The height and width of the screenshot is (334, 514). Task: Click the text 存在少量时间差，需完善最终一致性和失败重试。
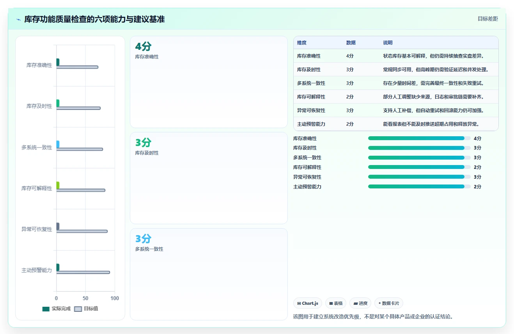(x=433, y=83)
